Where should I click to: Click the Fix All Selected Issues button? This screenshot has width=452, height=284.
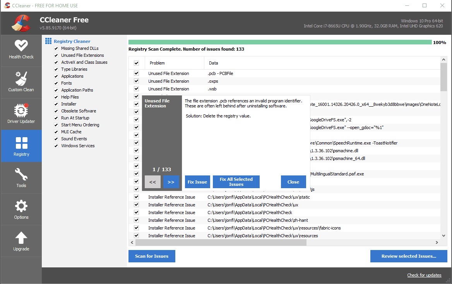[236, 182]
